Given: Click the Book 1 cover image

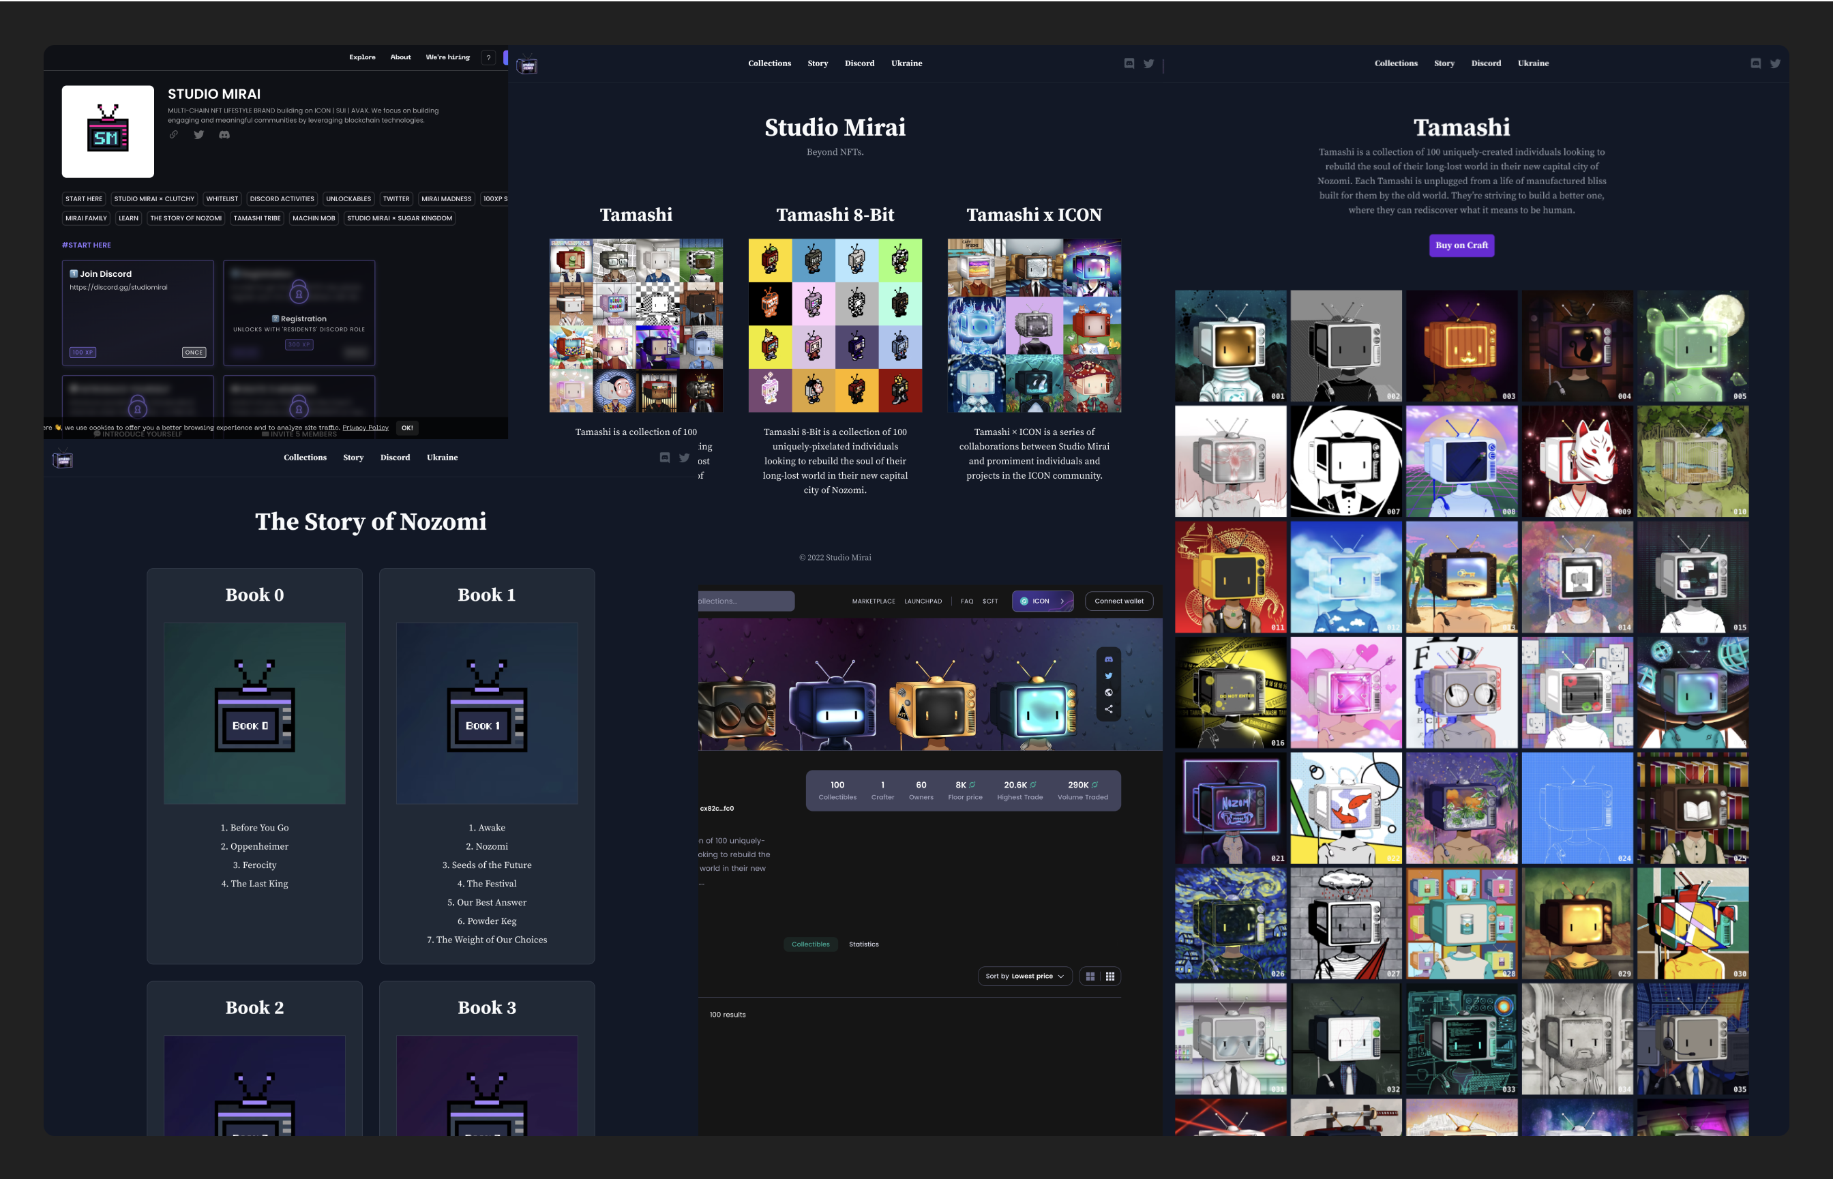Looking at the screenshot, I should [x=487, y=713].
